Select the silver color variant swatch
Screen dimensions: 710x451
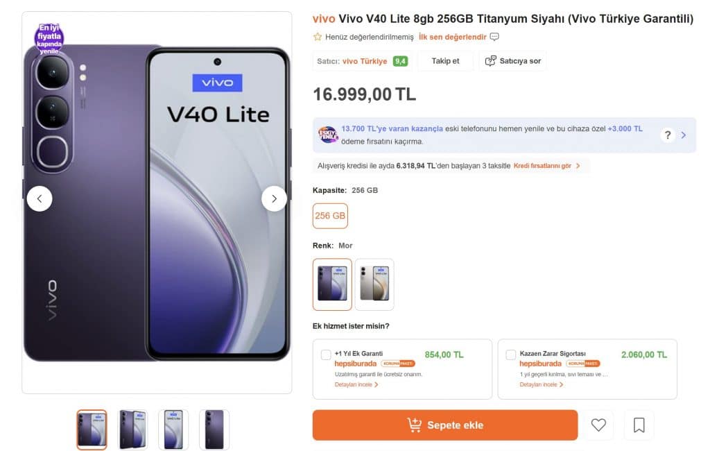tap(374, 284)
